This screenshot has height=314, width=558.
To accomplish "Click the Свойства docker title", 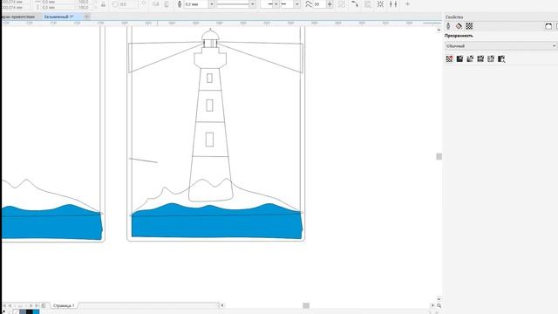I will click(454, 17).
